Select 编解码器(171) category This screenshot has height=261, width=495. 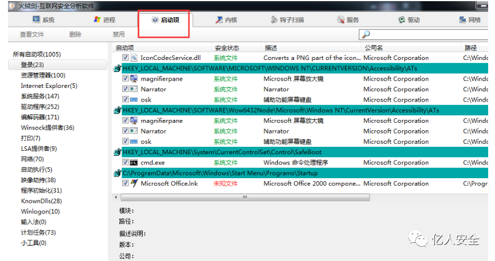[40, 117]
